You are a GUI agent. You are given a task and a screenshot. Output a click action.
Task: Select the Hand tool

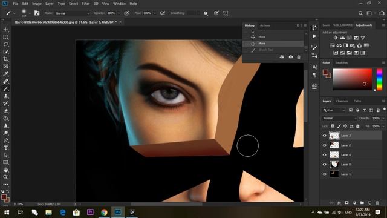click(x=5, y=170)
